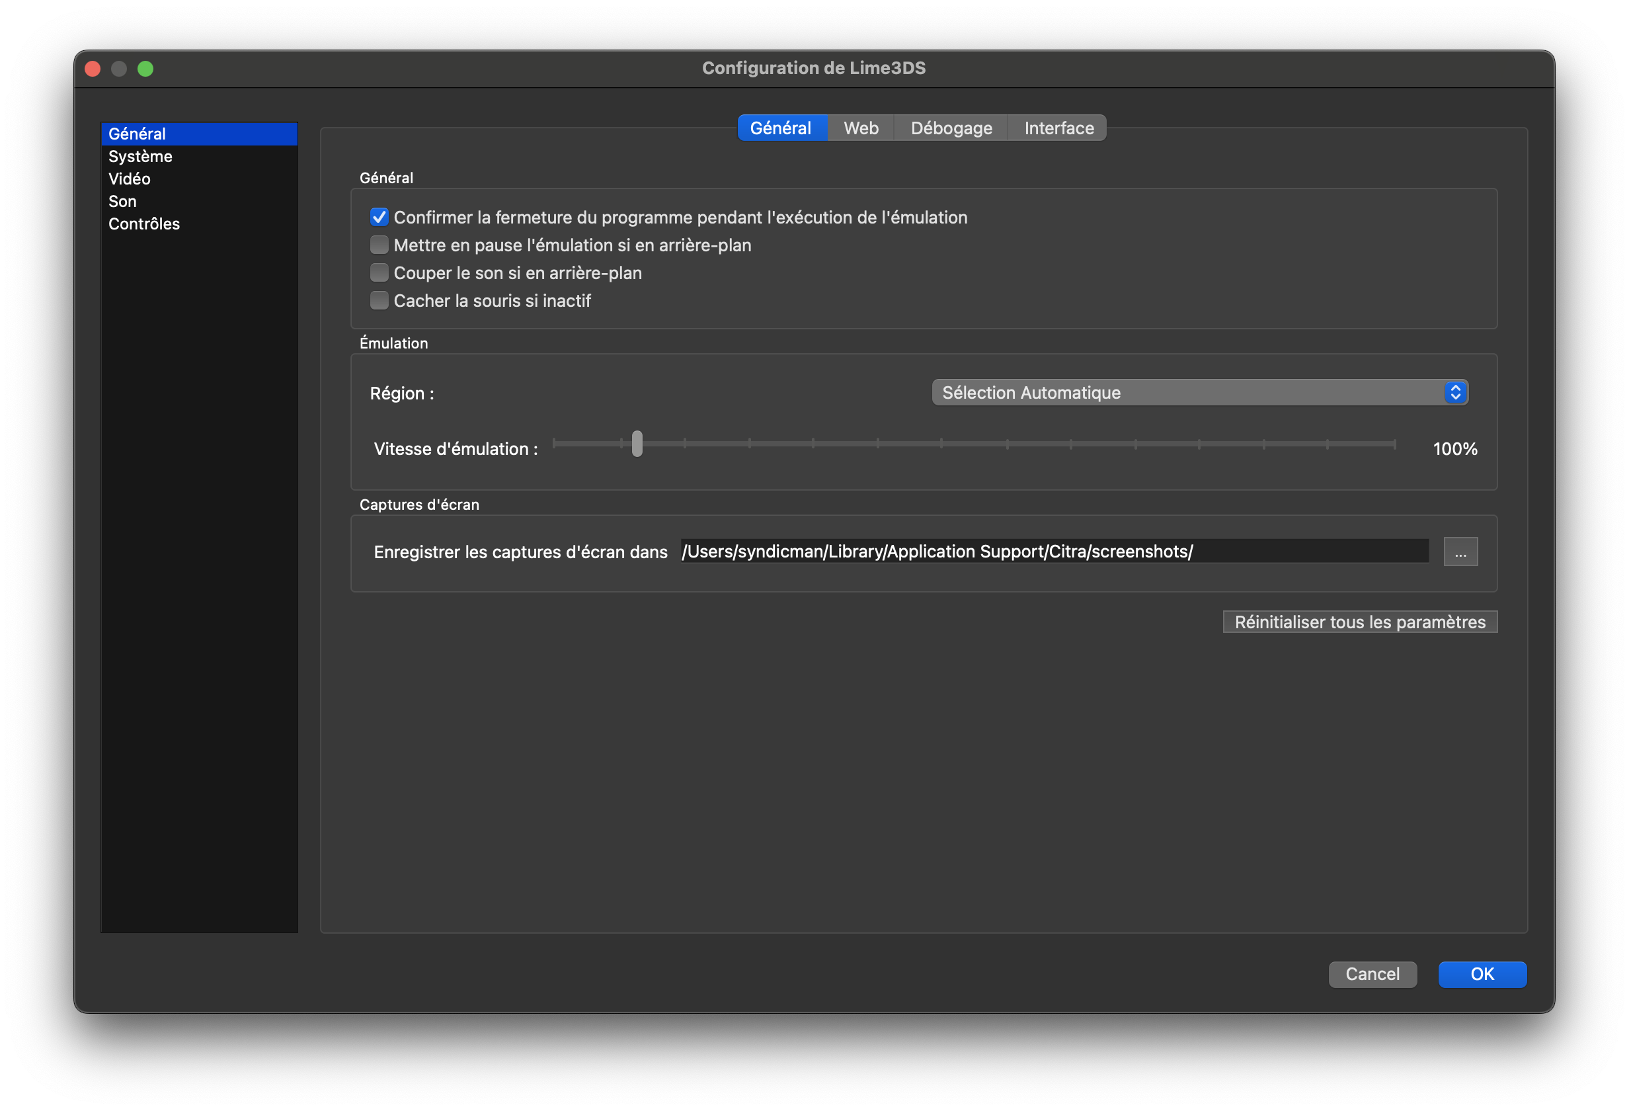The height and width of the screenshot is (1111, 1629).
Task: Switch to the Web tab
Action: [x=861, y=128]
